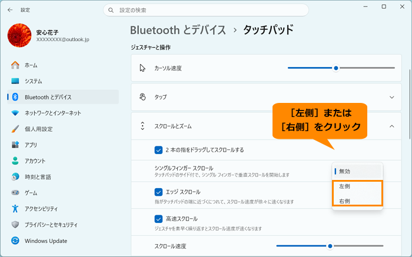Click the Windows Update refresh icon
Image resolution: width=412 pixels, height=257 pixels.
[x=15, y=241]
